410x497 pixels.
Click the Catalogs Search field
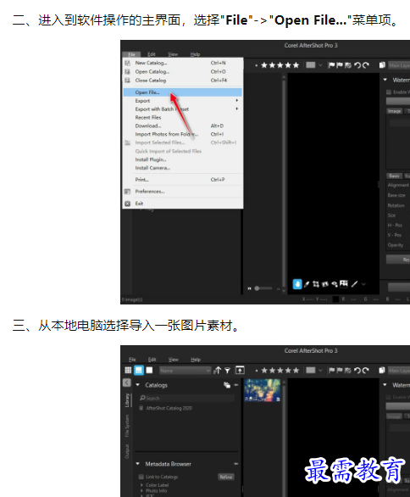tap(187, 398)
